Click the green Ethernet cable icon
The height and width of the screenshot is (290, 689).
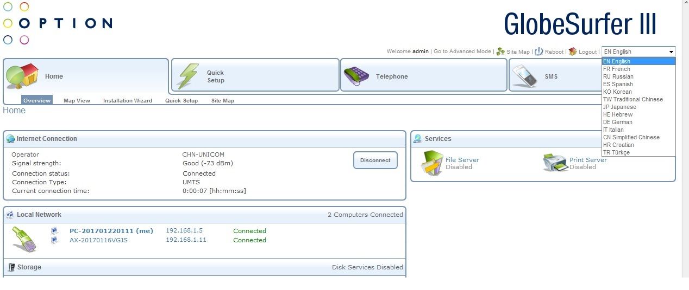click(25, 239)
